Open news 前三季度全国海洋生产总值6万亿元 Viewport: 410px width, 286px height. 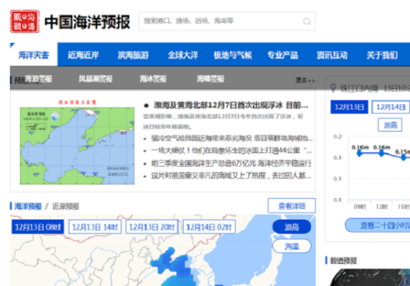pos(231,164)
